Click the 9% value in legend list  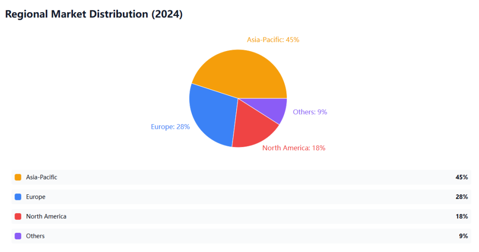point(463,236)
